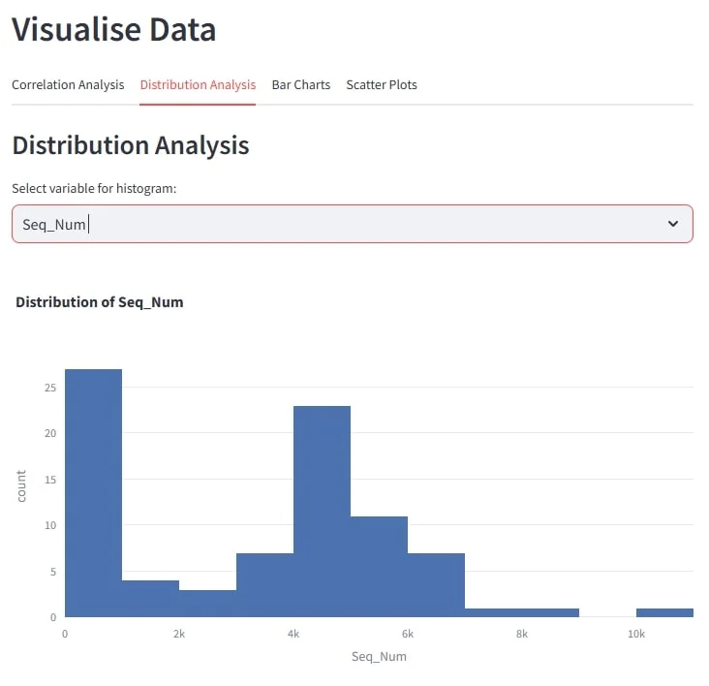The width and height of the screenshot is (709, 686).
Task: Click the histogram bar between 6k and 7k
Action: pyautogui.click(x=436, y=585)
